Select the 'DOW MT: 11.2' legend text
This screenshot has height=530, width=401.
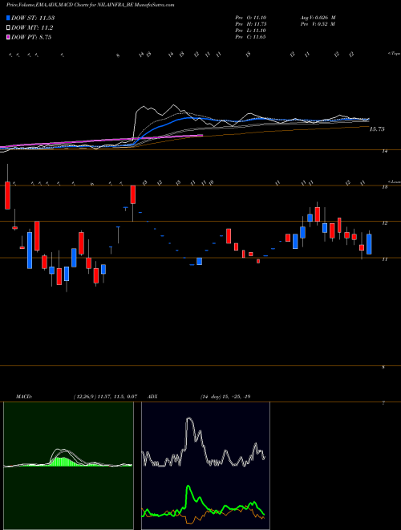pyautogui.click(x=32, y=28)
